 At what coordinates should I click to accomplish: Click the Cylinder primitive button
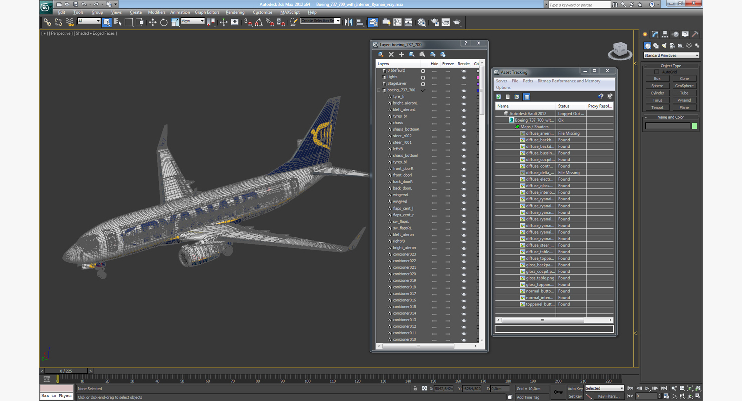point(657,93)
